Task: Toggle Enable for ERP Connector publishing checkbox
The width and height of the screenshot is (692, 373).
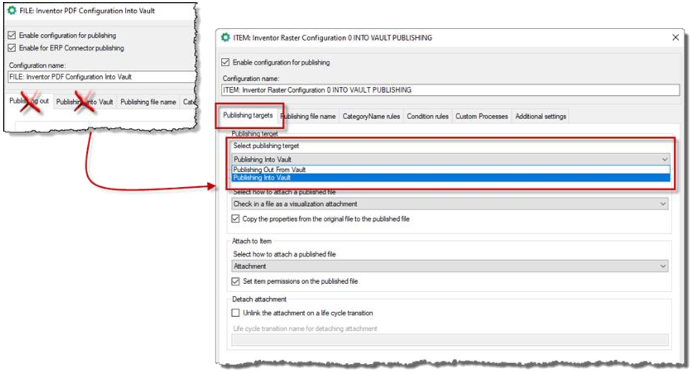Action: coord(12,48)
